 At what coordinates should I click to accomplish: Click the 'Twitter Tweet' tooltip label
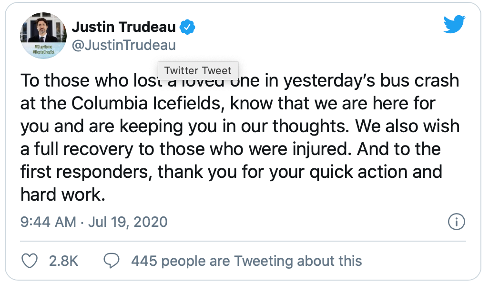click(197, 71)
